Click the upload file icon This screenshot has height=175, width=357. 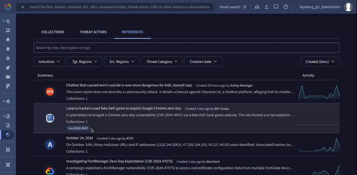click(266, 7)
